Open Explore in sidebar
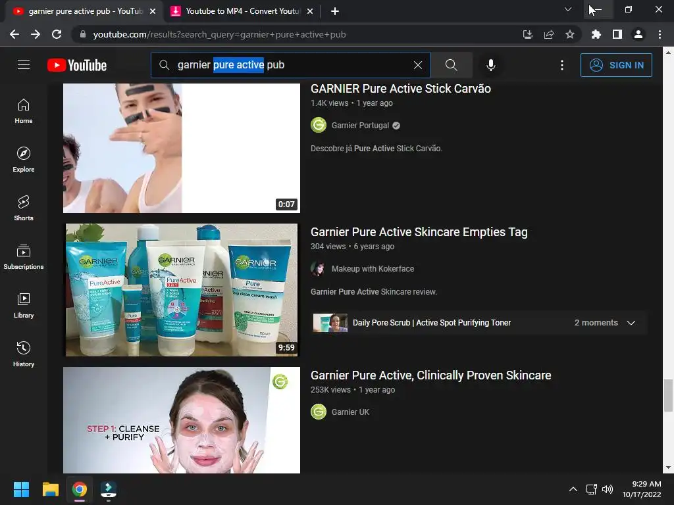The image size is (674, 505). [x=24, y=160]
